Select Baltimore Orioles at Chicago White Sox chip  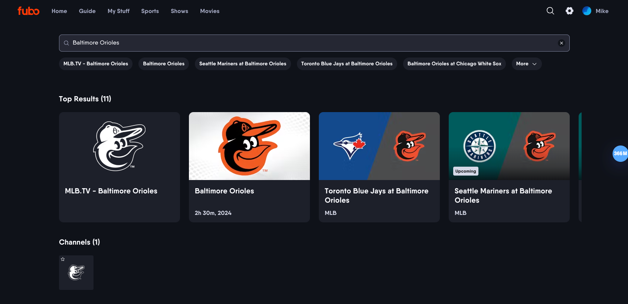[x=454, y=64]
